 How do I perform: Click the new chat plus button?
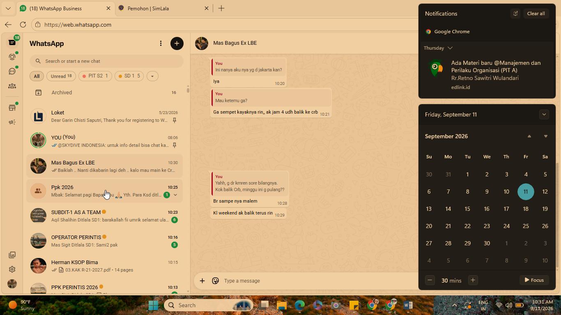[x=177, y=43]
